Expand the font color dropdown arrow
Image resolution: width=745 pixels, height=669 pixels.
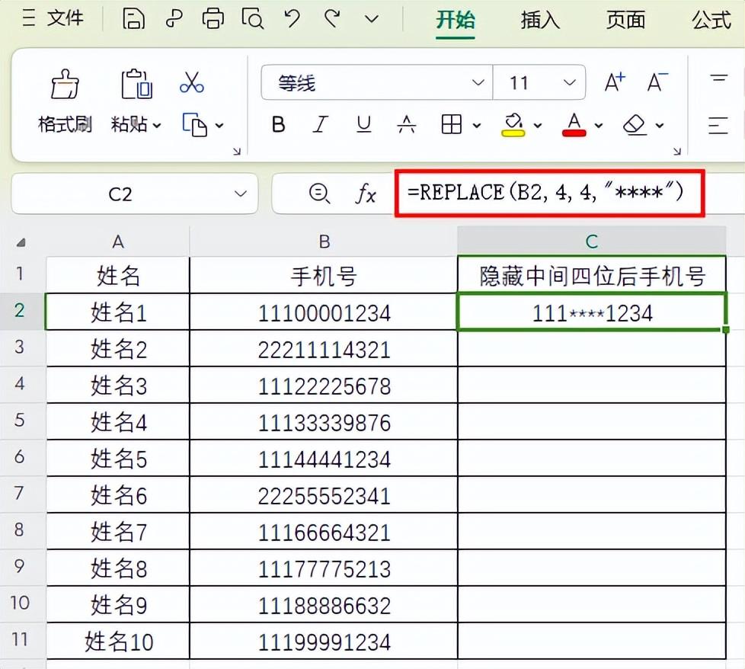(599, 126)
